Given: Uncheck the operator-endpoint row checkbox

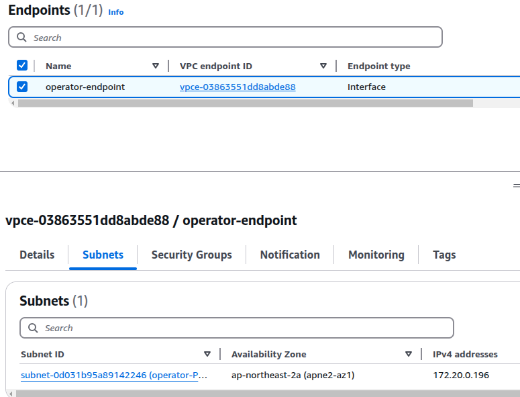Looking at the screenshot, I should [22, 87].
